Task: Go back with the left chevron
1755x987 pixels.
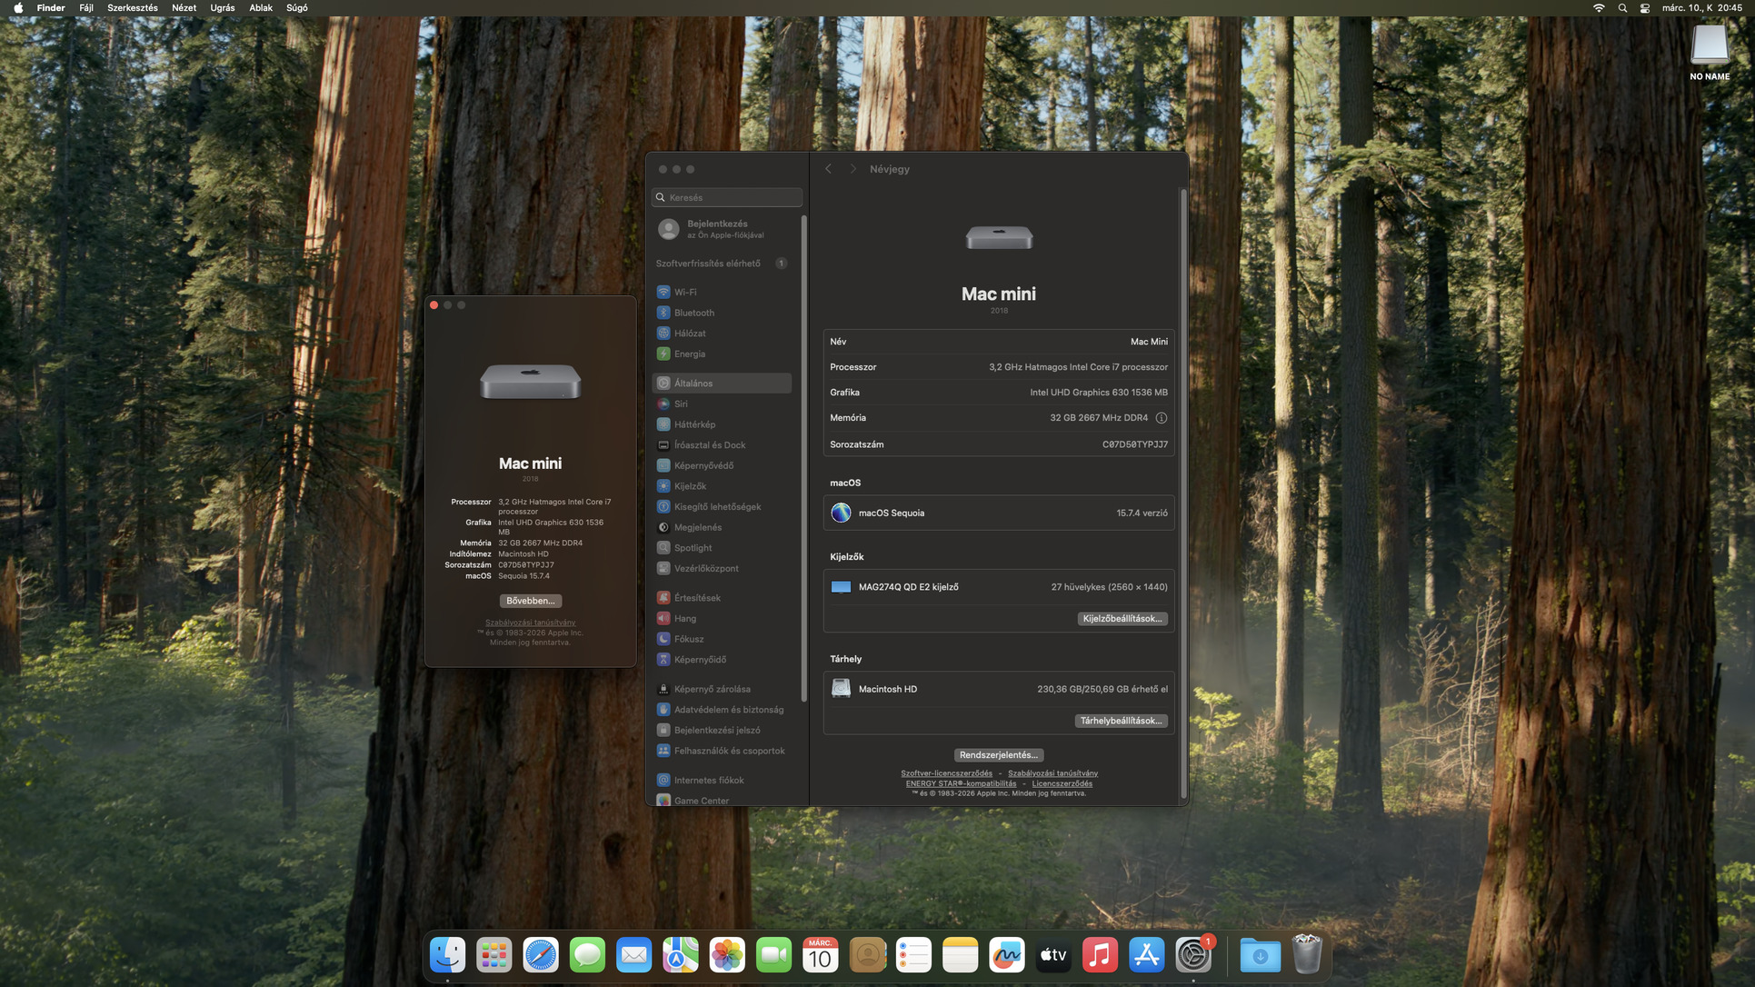Action: click(x=828, y=169)
